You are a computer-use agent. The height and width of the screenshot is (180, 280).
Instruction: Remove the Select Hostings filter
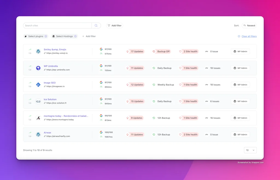point(76,36)
